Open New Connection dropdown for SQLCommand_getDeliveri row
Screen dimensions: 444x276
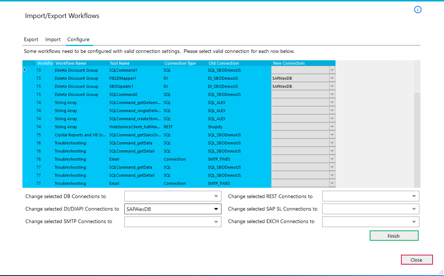coord(332,102)
